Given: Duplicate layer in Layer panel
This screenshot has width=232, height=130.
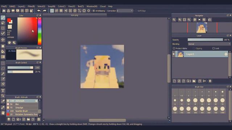Looking at the screenshot, I should pyautogui.click(x=200, y=81).
